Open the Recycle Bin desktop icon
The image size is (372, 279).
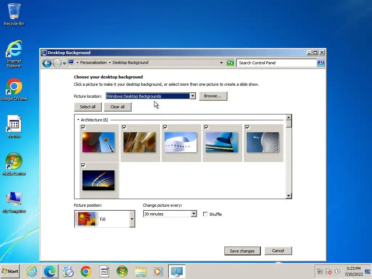14,15
